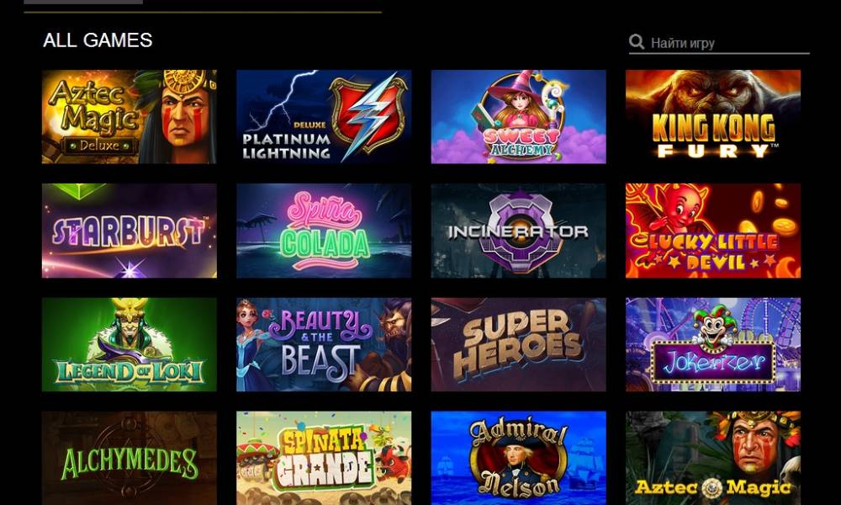Open the Super Heroes game tile

pyautogui.click(x=519, y=344)
